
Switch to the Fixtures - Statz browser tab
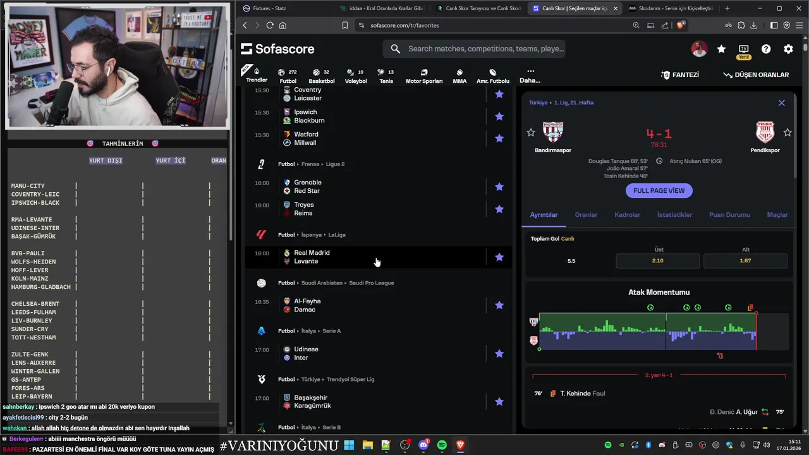[284, 8]
